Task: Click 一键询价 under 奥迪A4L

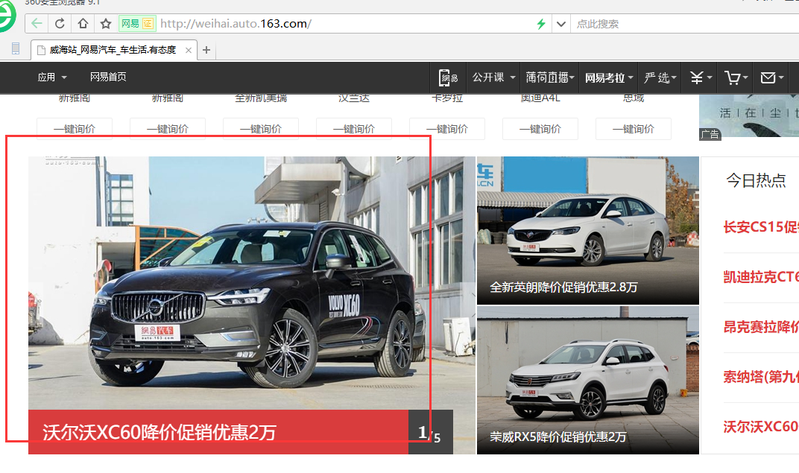Action: coord(540,129)
